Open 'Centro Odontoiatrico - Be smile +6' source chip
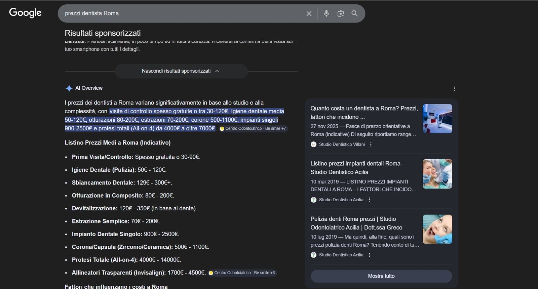The width and height of the screenshot is (538, 289). (242, 273)
